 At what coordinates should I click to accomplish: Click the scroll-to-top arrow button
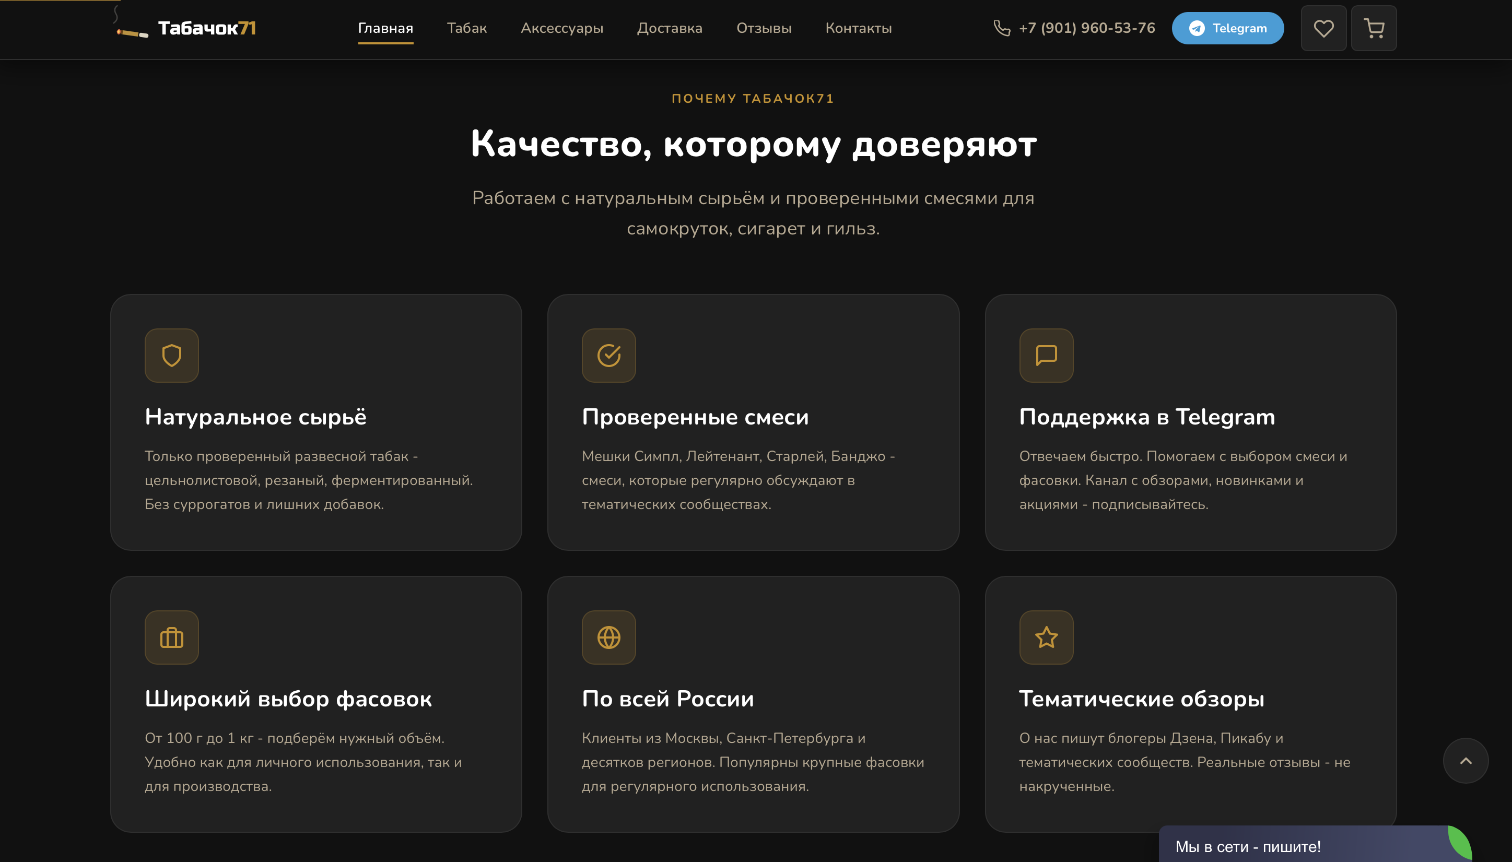(x=1465, y=761)
